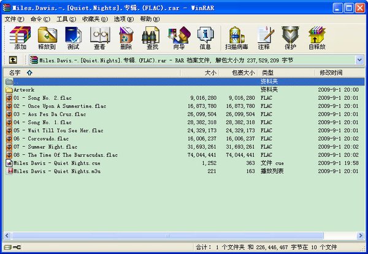Sort by the 修改时间 column header

[340, 73]
